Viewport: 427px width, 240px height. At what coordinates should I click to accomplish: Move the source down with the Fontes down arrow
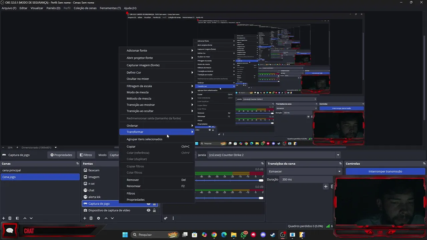pos(112,218)
